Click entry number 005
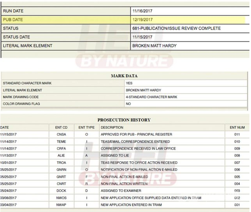 pos(237,177)
